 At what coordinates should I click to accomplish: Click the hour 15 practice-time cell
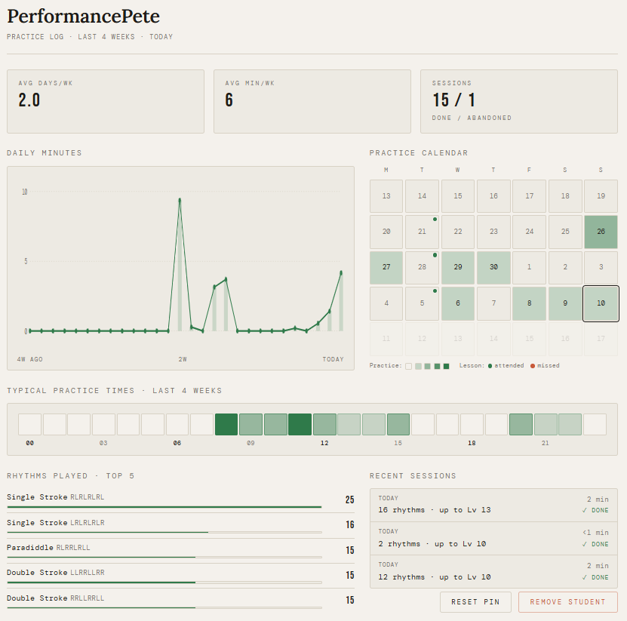click(398, 424)
